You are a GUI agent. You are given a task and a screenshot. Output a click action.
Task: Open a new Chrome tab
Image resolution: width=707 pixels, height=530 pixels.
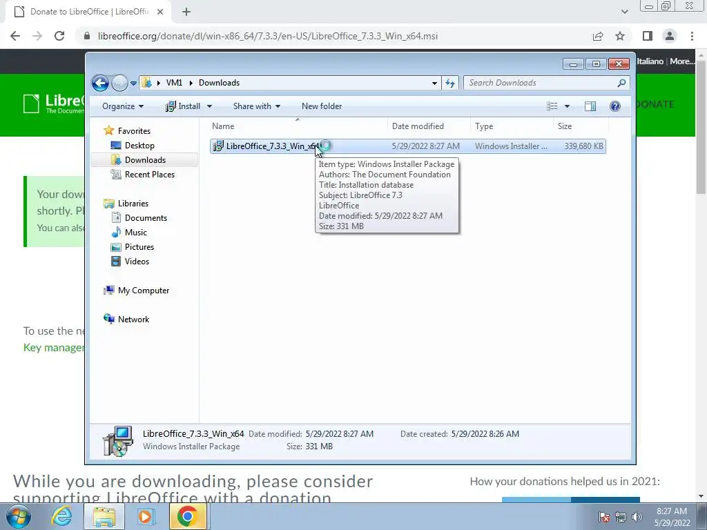[x=186, y=12]
